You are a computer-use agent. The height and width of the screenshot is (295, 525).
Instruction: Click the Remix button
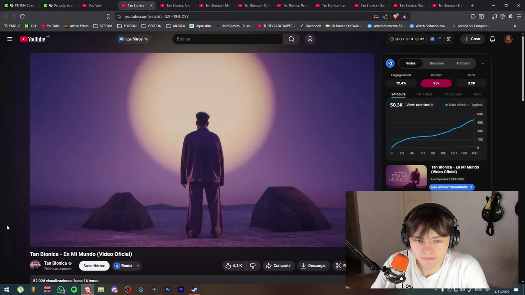coord(123,265)
